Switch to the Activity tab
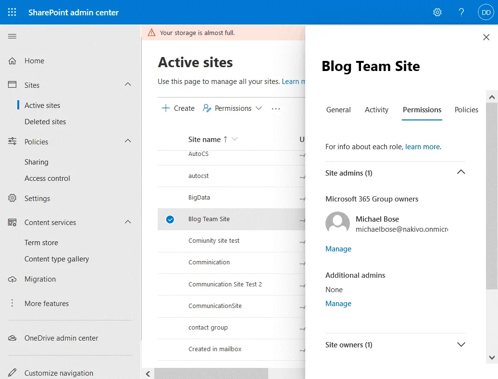 coord(376,110)
